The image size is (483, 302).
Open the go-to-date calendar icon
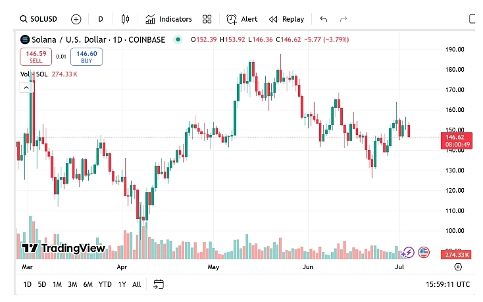point(159,284)
